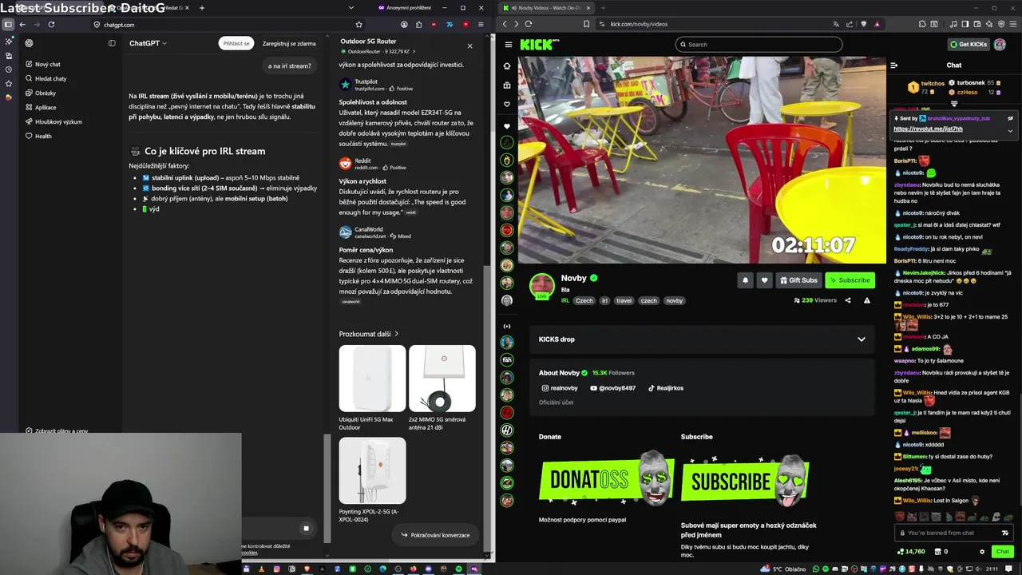The height and width of the screenshot is (575, 1022).
Task: Open new tab in left browser window
Action: (x=201, y=8)
